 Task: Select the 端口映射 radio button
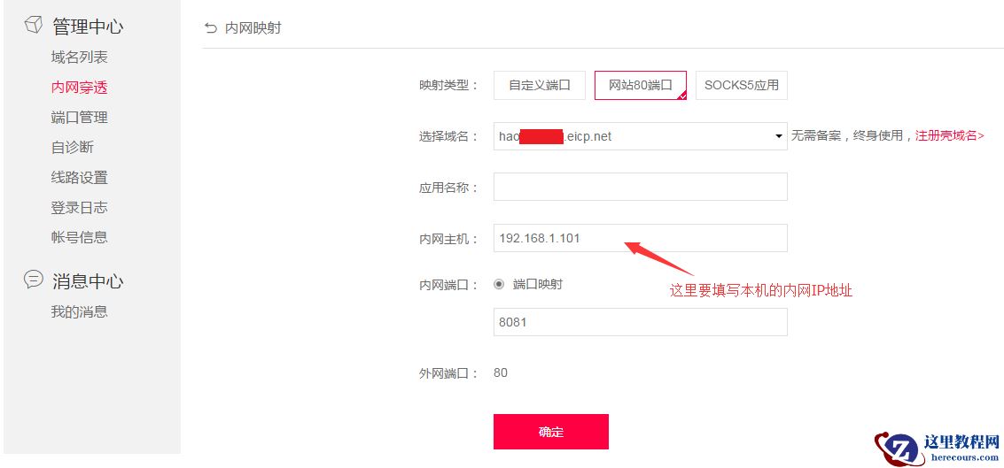click(499, 284)
